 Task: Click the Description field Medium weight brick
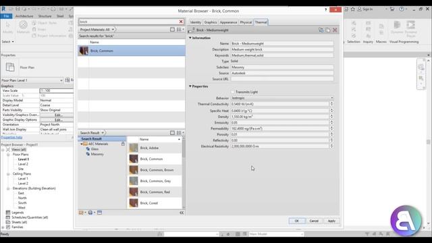coord(282,49)
